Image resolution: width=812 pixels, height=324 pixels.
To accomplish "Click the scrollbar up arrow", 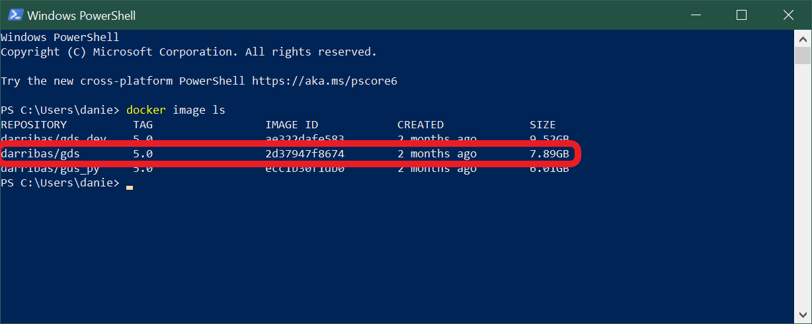I will [803, 38].
